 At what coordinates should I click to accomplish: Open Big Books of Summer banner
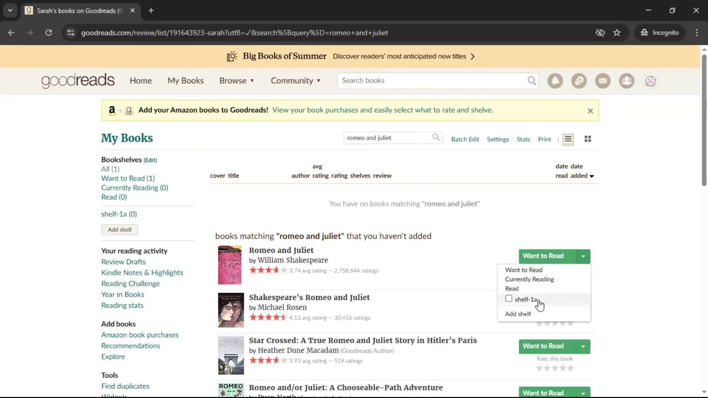(350, 56)
